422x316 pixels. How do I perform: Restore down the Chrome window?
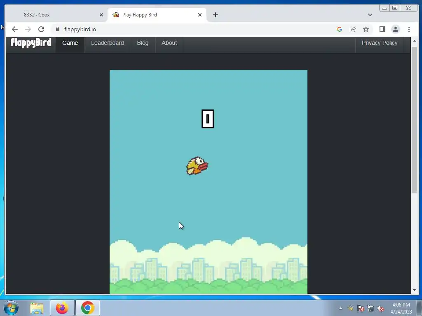click(x=394, y=8)
